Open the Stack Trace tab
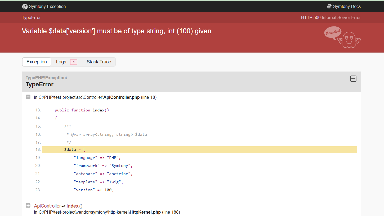 (99, 62)
